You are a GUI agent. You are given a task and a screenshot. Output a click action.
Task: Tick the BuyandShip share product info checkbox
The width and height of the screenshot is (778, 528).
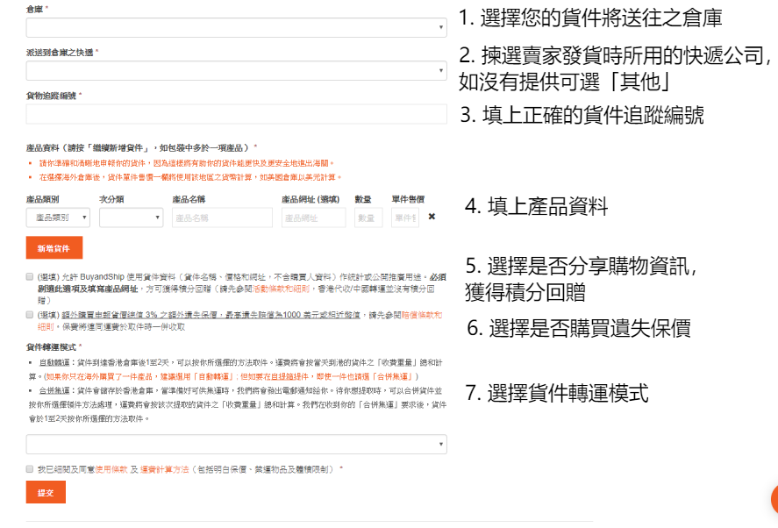[x=31, y=276]
